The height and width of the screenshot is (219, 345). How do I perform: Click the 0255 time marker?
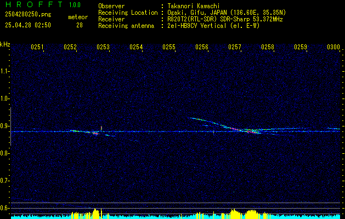169,47
